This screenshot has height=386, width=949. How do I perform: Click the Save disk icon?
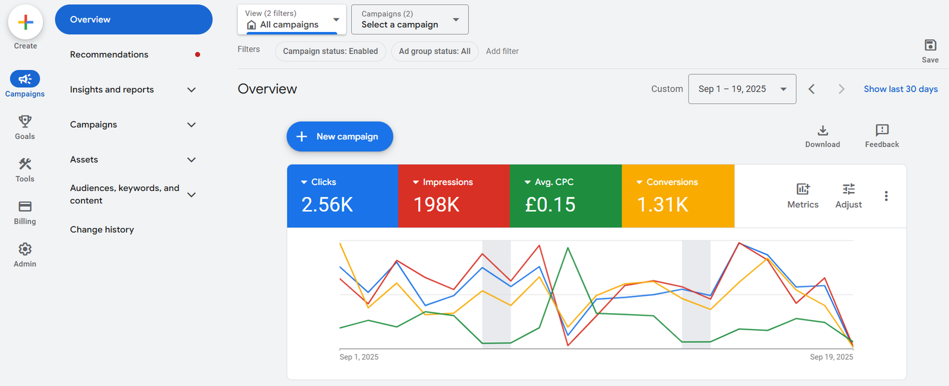click(x=930, y=46)
